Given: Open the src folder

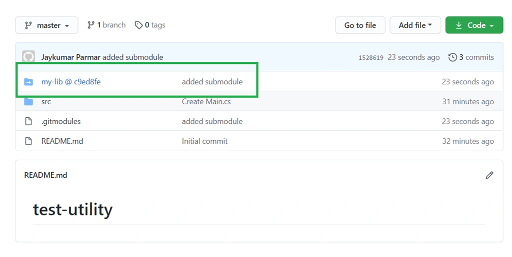Looking at the screenshot, I should [x=46, y=102].
